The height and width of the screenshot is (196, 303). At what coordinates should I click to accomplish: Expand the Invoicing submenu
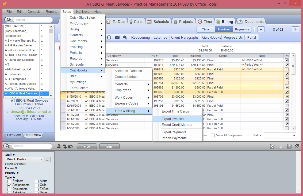83,47
